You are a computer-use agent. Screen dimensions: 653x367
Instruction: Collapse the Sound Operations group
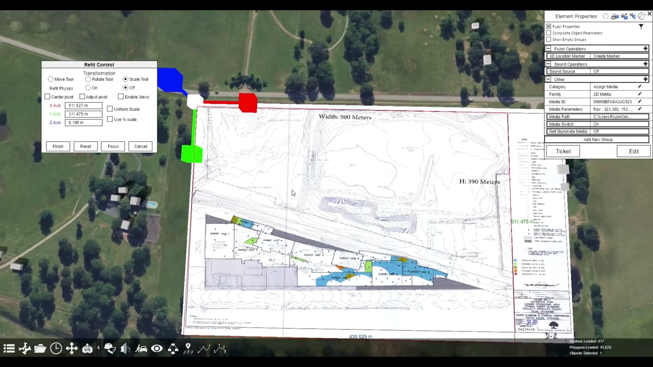[548, 64]
